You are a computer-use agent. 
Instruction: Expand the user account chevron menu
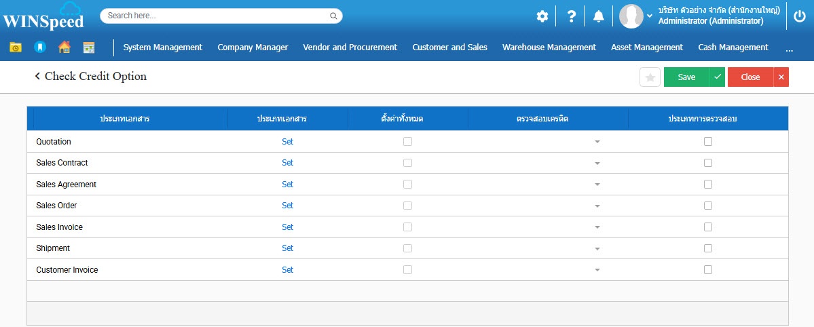pyautogui.click(x=650, y=16)
